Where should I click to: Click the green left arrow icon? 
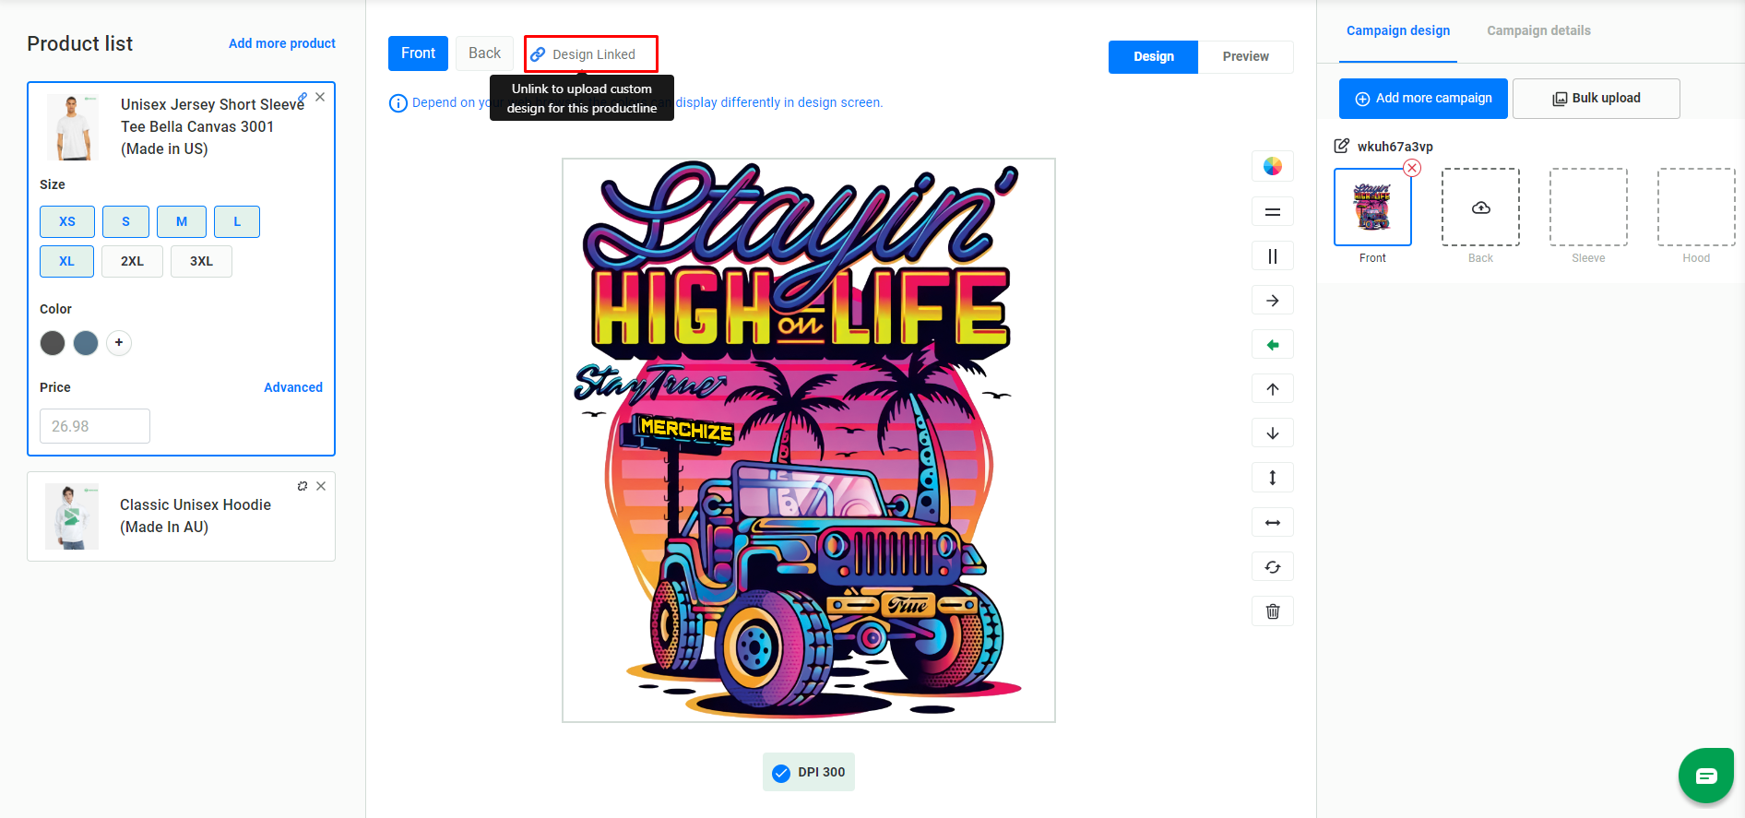pyautogui.click(x=1273, y=345)
